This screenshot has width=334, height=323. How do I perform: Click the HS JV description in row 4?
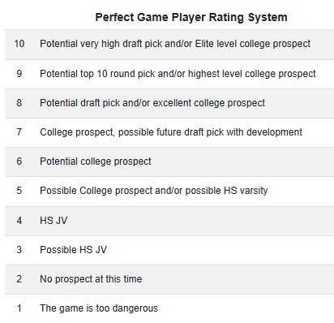[x=54, y=221]
